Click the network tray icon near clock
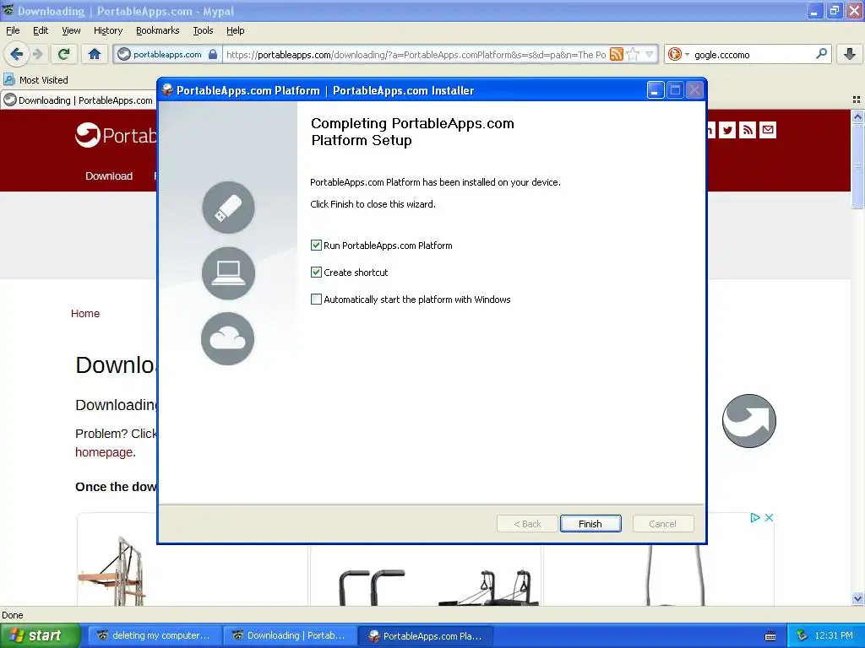Image resolution: width=865 pixels, height=648 pixels. tap(802, 635)
